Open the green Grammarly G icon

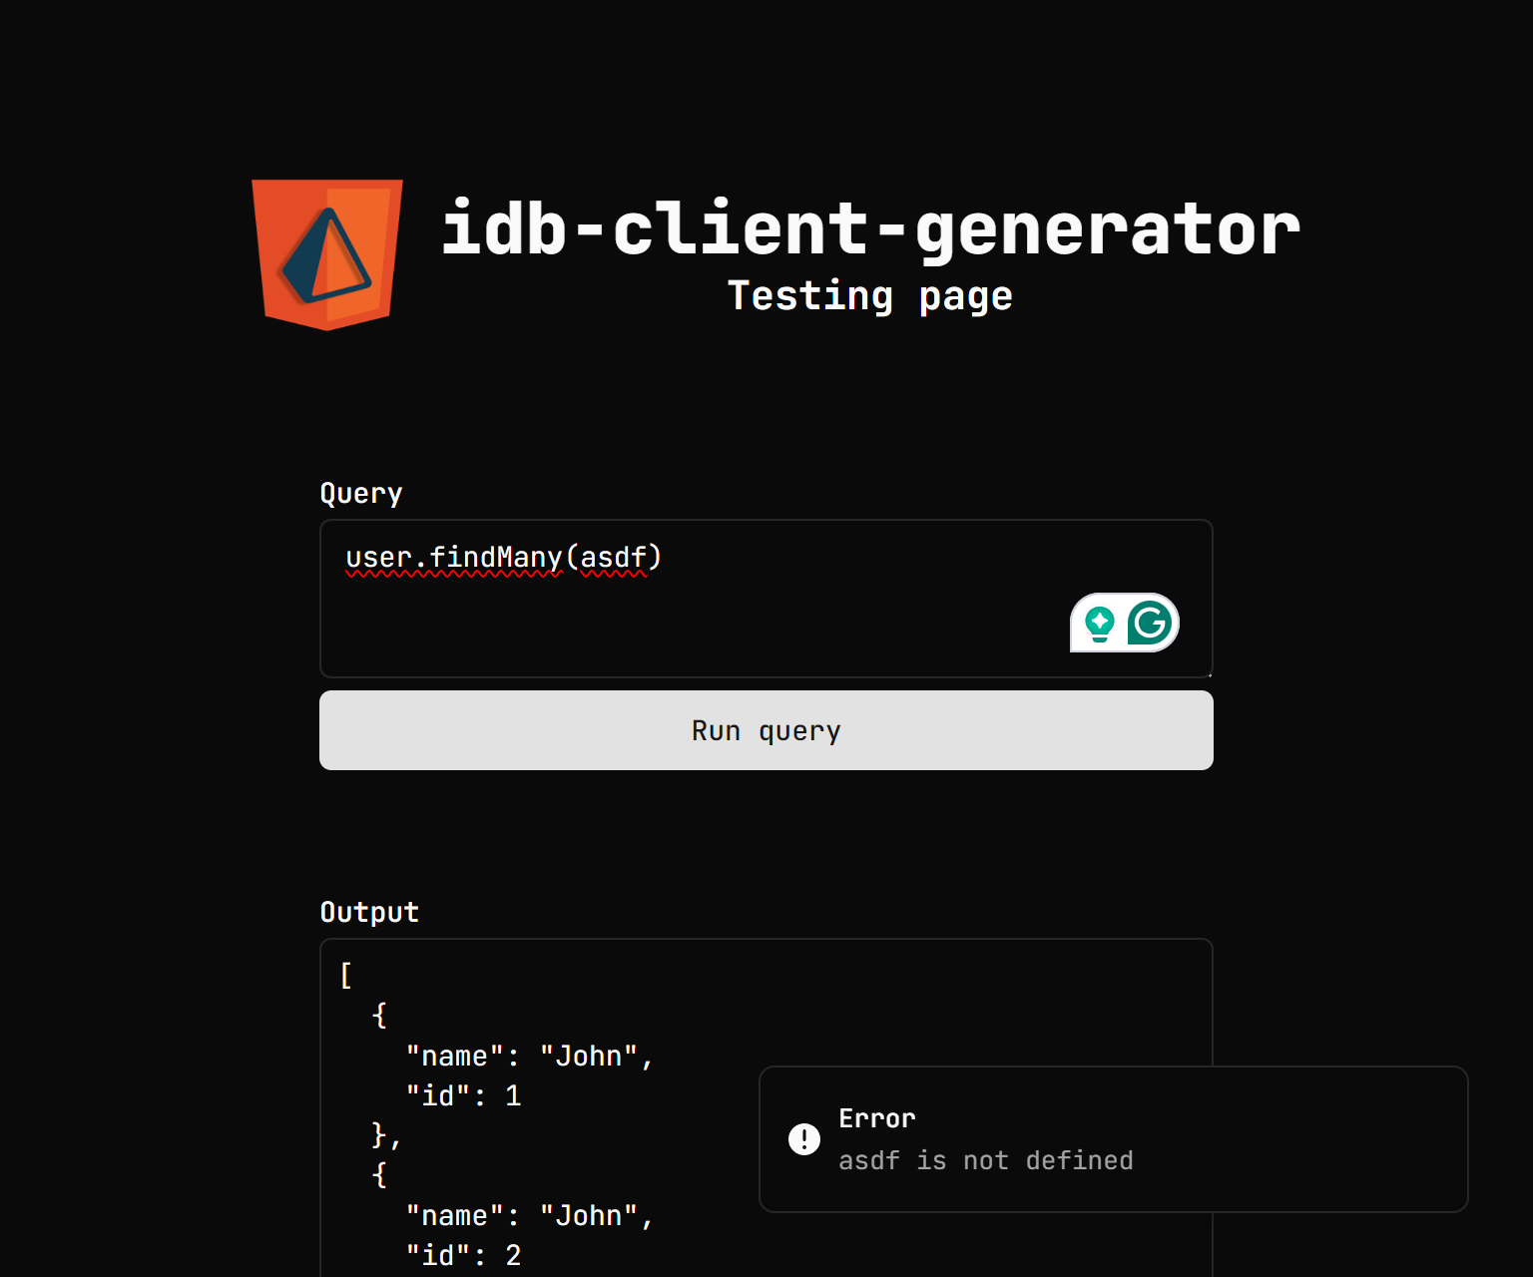[x=1150, y=624]
